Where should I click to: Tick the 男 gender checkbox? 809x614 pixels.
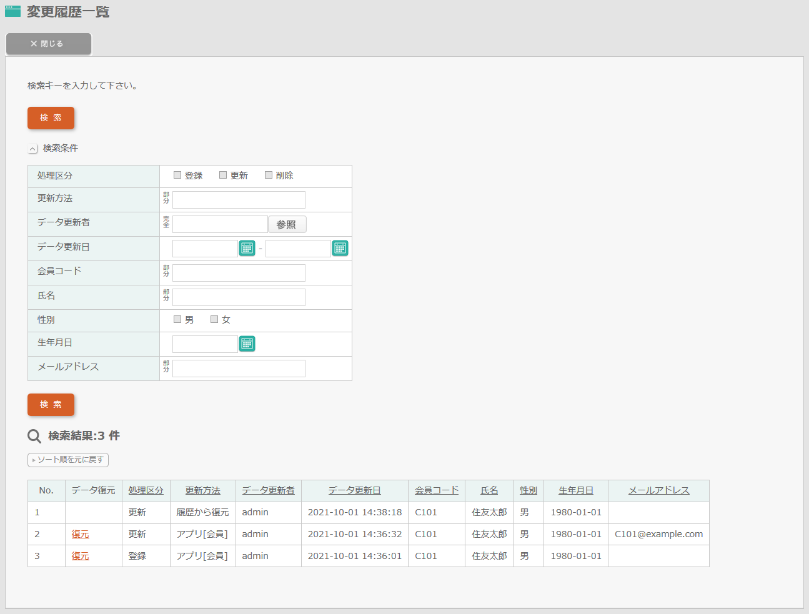[177, 319]
